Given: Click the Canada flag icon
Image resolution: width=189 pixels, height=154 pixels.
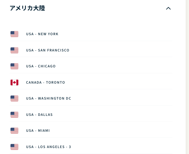Looking at the screenshot, I should coord(14,83).
